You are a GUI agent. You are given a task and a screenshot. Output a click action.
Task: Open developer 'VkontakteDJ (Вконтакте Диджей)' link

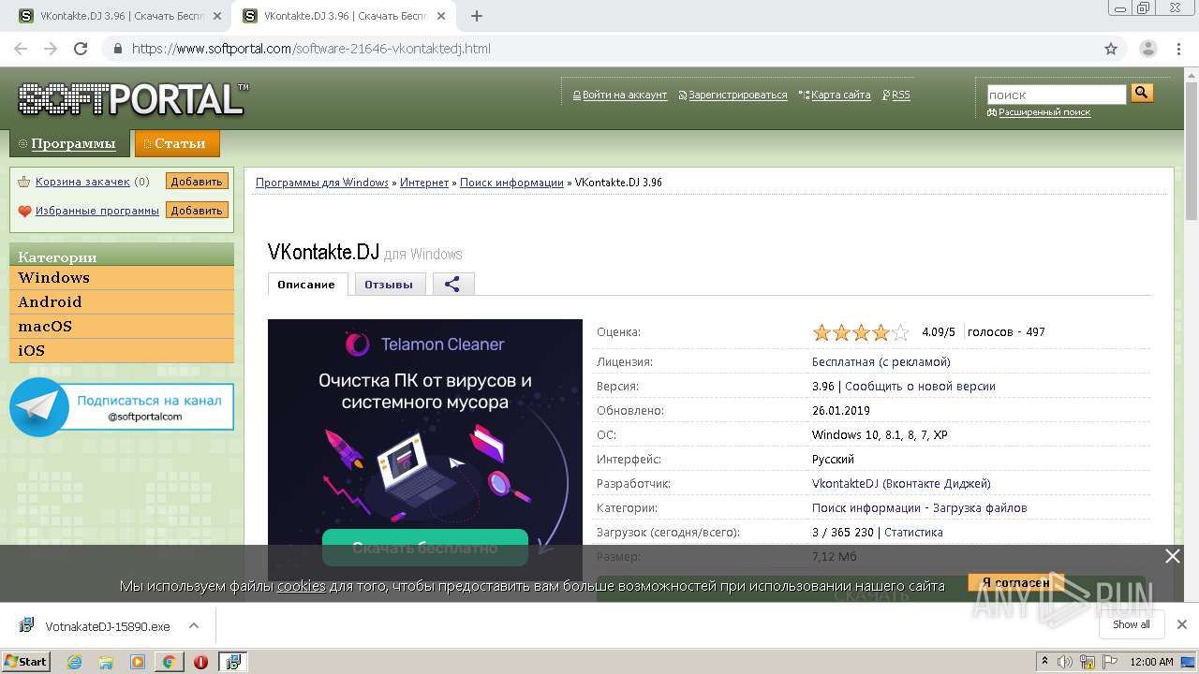pyautogui.click(x=901, y=484)
